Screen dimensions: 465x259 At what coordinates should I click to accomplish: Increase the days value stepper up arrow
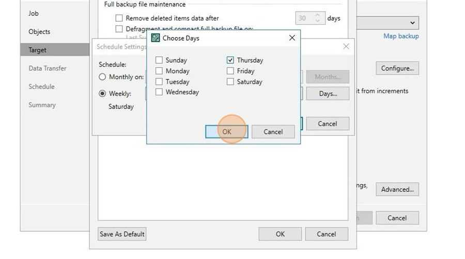[x=318, y=15]
